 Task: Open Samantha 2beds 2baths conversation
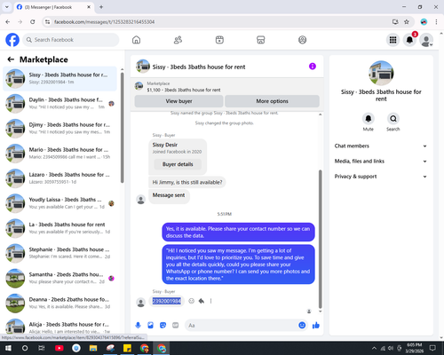point(59,278)
